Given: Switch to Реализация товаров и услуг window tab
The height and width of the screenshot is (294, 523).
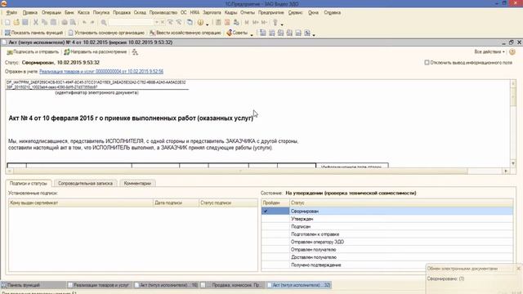Looking at the screenshot, I should tap(99, 285).
